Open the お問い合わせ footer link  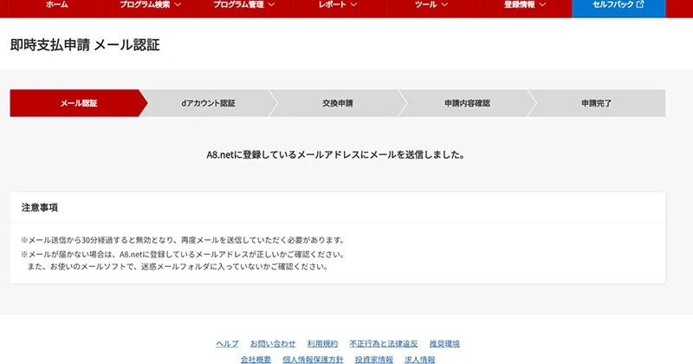click(x=273, y=344)
